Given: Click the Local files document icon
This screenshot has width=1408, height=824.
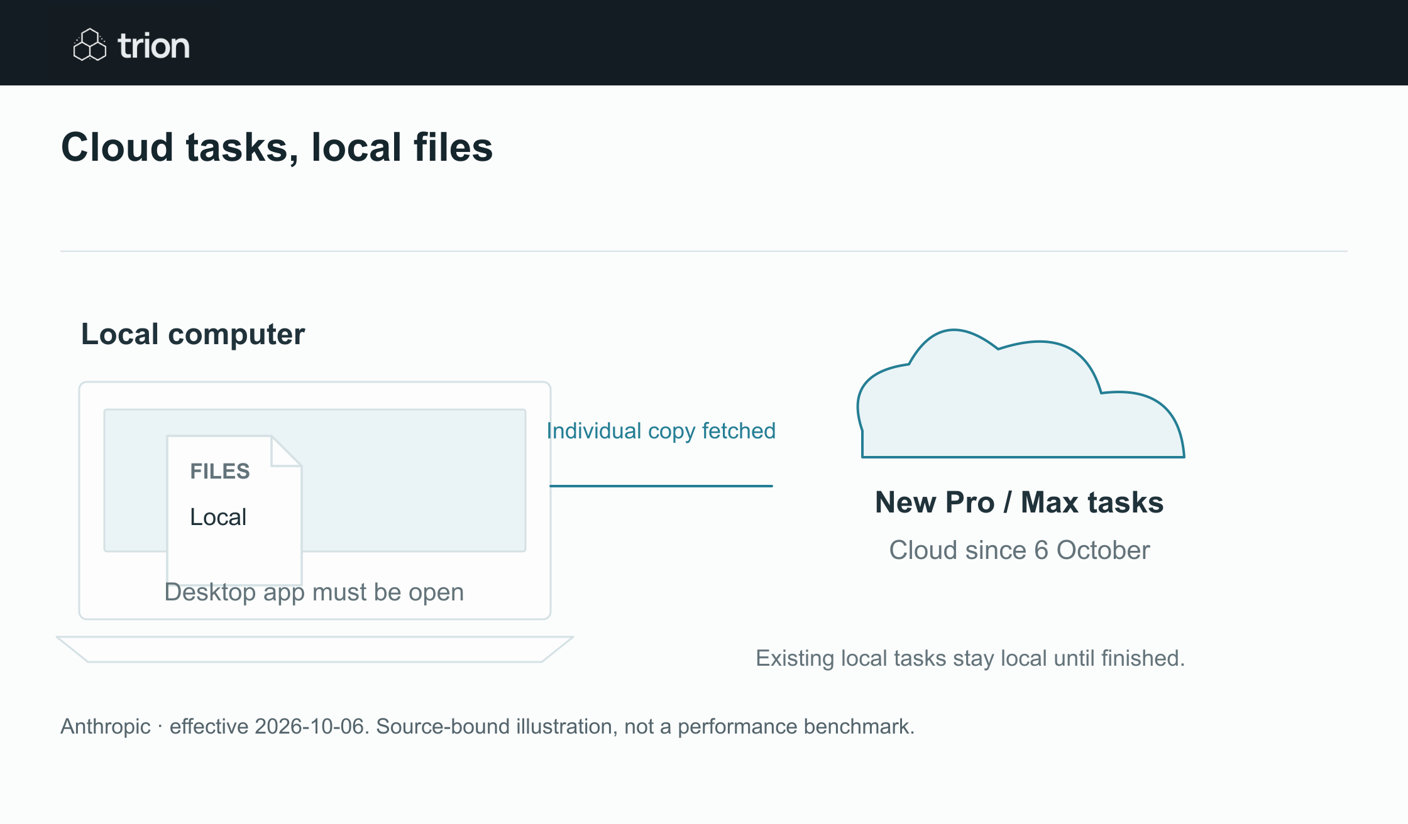Looking at the screenshot, I should click(234, 510).
